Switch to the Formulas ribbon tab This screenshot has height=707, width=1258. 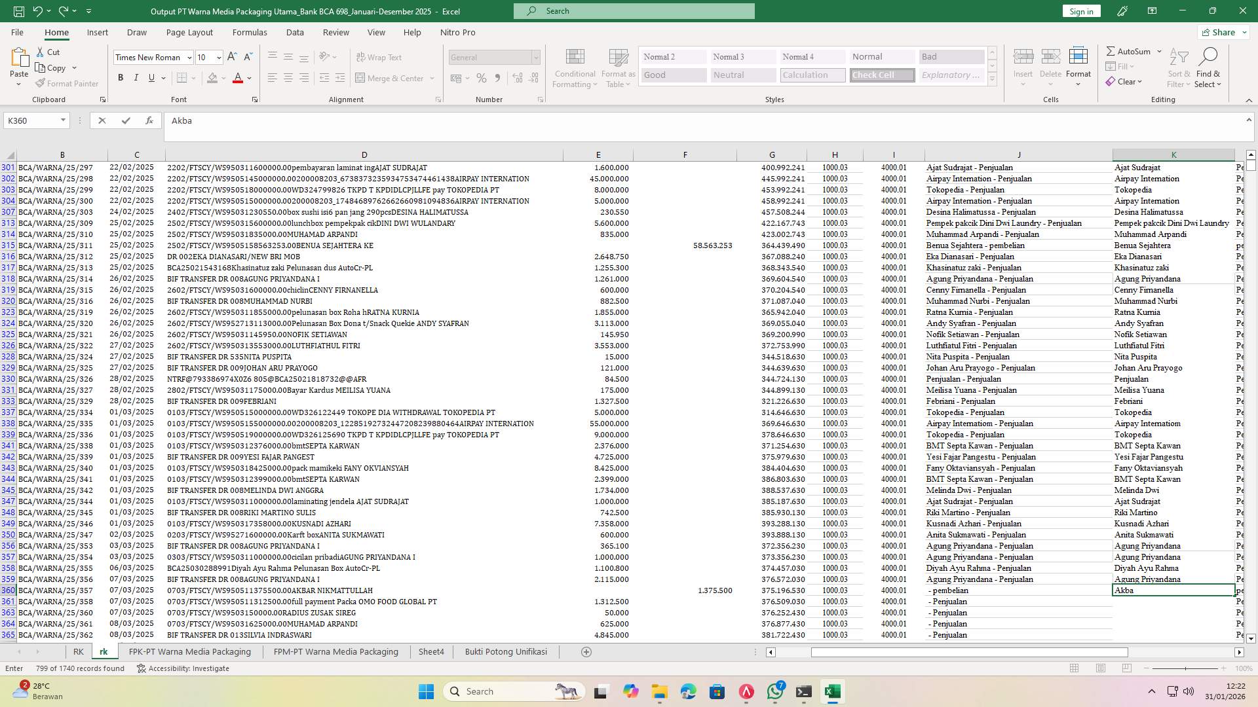(x=250, y=32)
